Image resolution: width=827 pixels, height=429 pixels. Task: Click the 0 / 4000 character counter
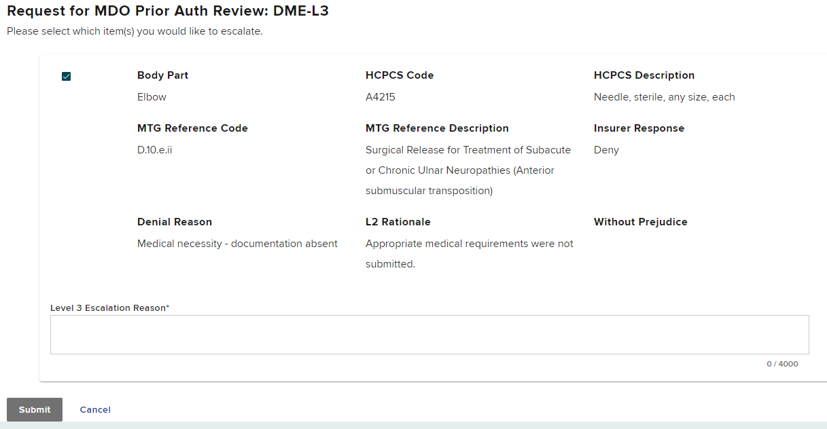tap(782, 364)
